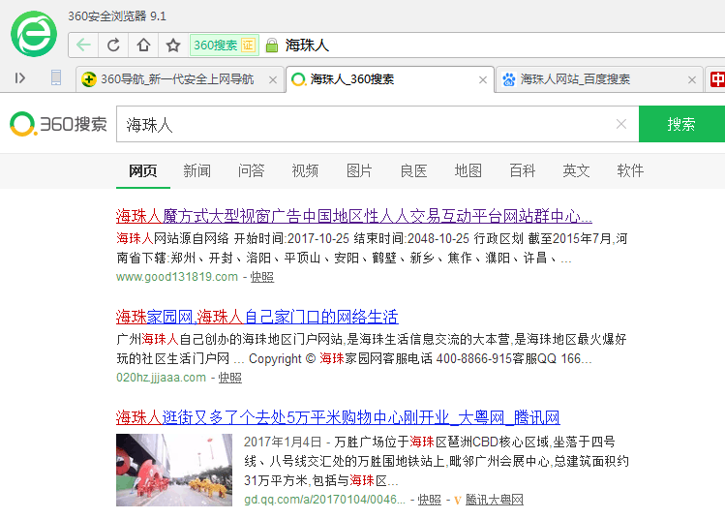This screenshot has height=519, width=725.
Task: Click the orange V verified icon
Action: coord(458,500)
